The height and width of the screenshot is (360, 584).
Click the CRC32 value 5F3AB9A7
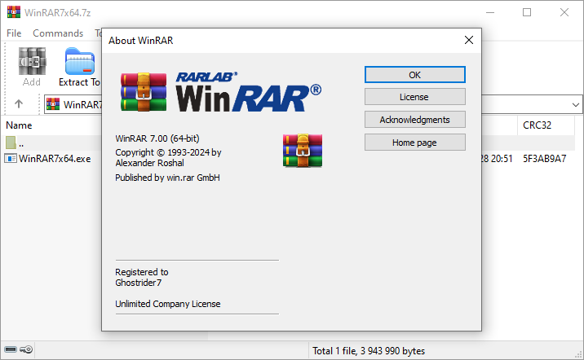[544, 159]
